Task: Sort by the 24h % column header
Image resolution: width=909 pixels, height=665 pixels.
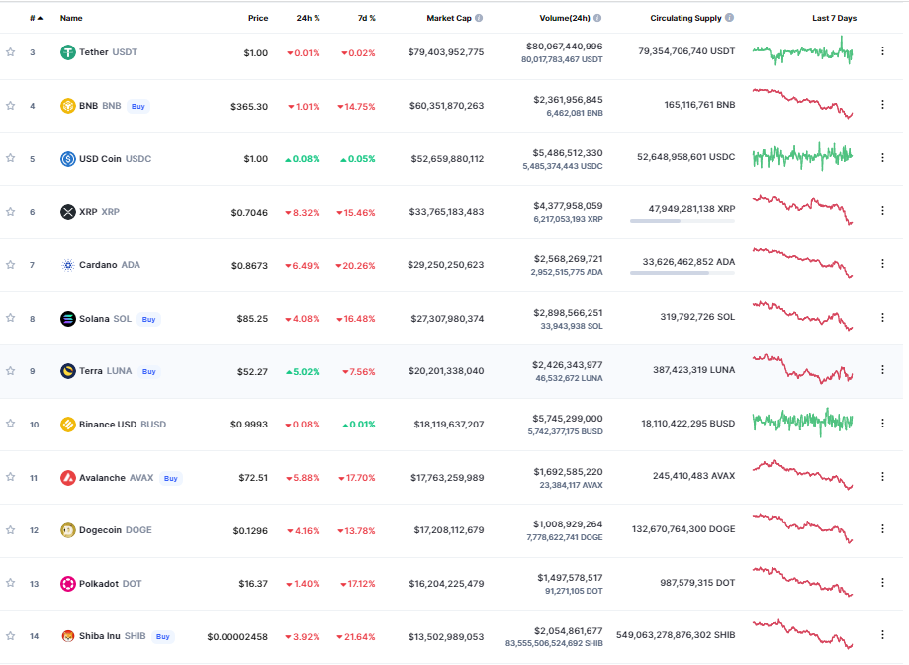Action: (308, 18)
